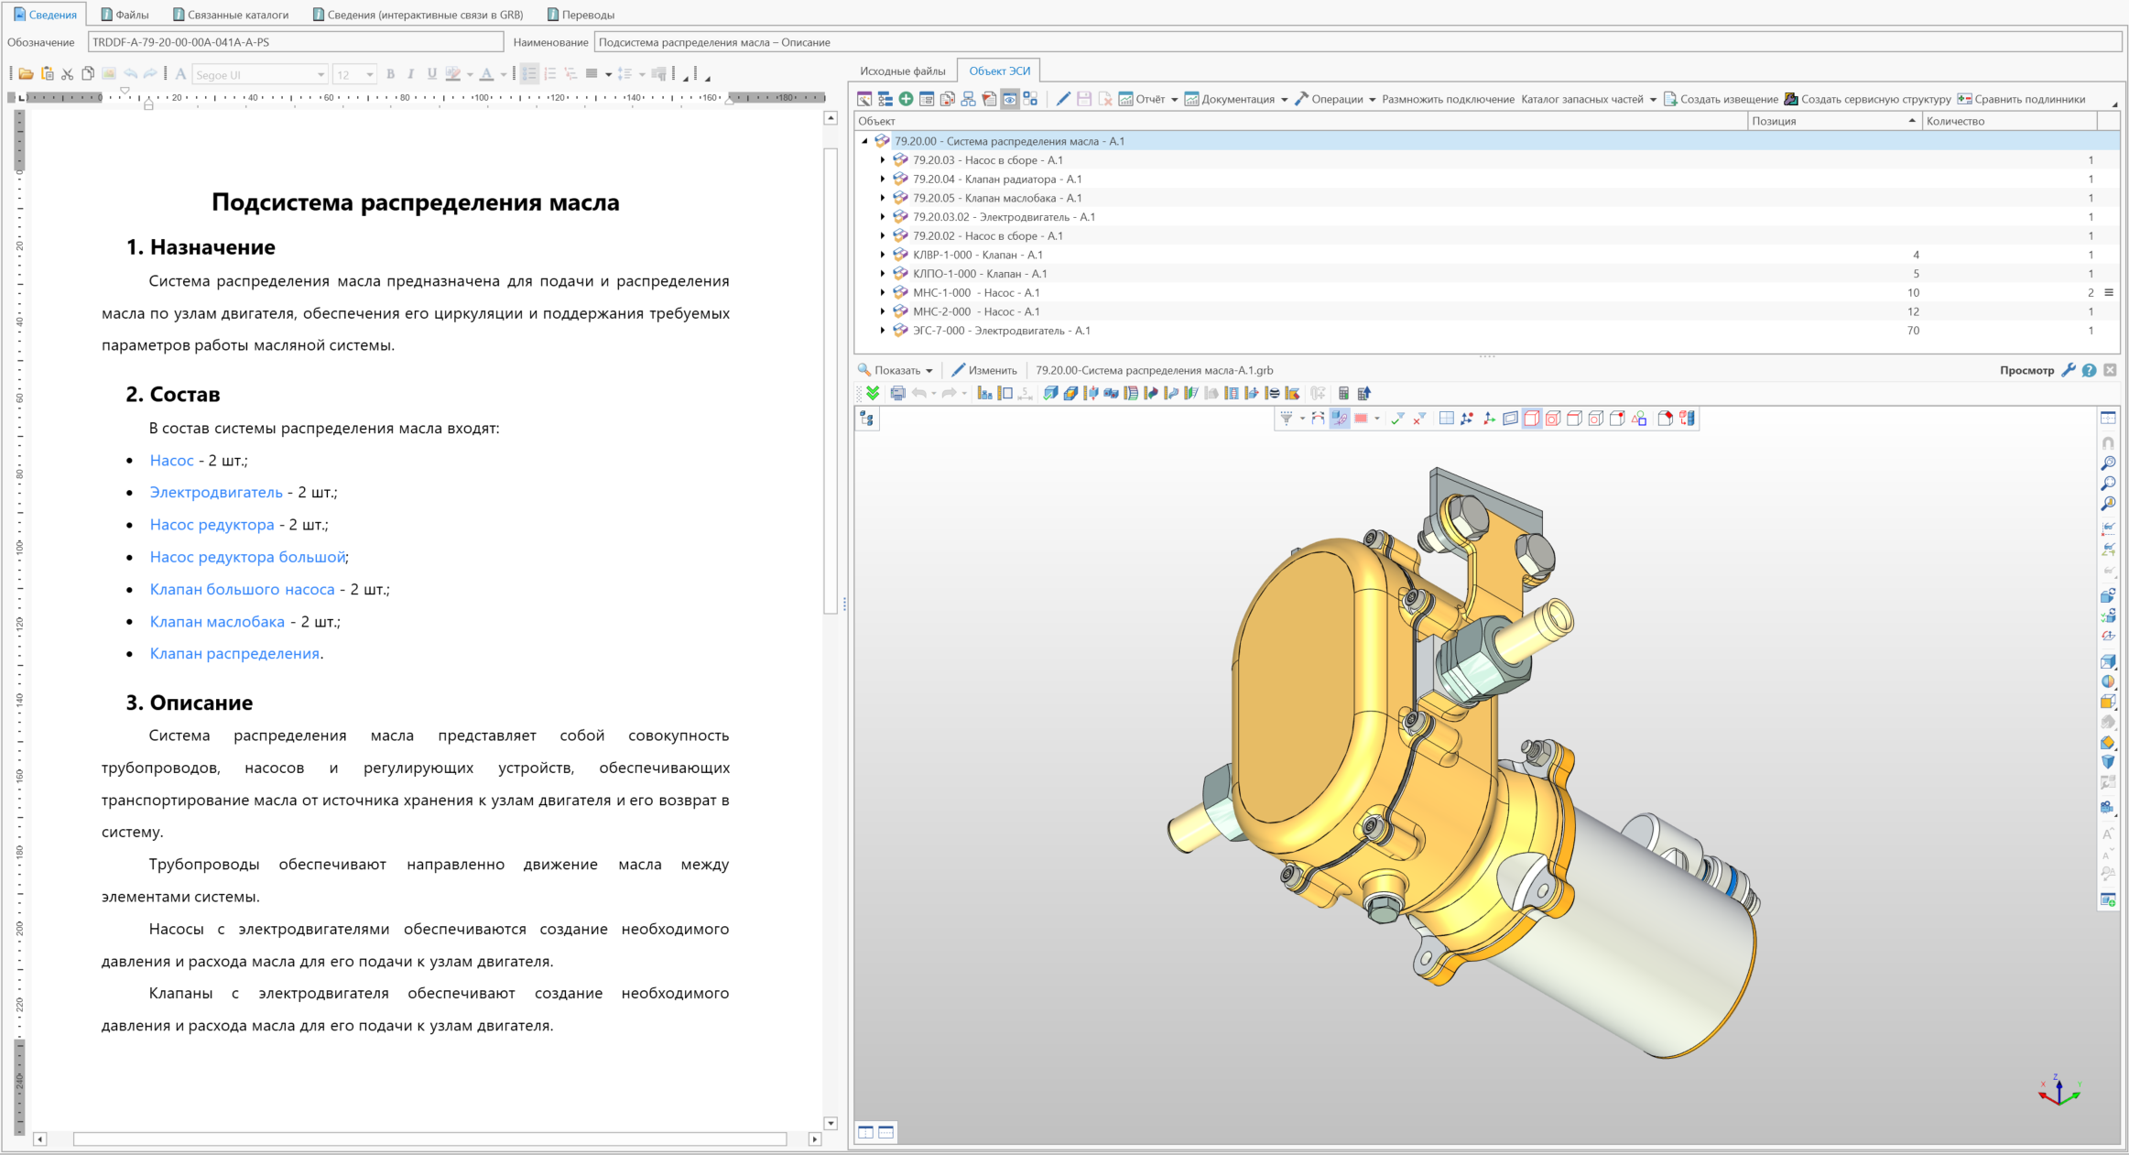Click the model tree icon in 3D view
The height and width of the screenshot is (1155, 2129).
[x=867, y=419]
